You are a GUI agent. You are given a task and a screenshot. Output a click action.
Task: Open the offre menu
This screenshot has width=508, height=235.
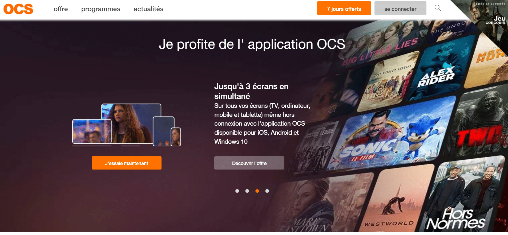[61, 9]
